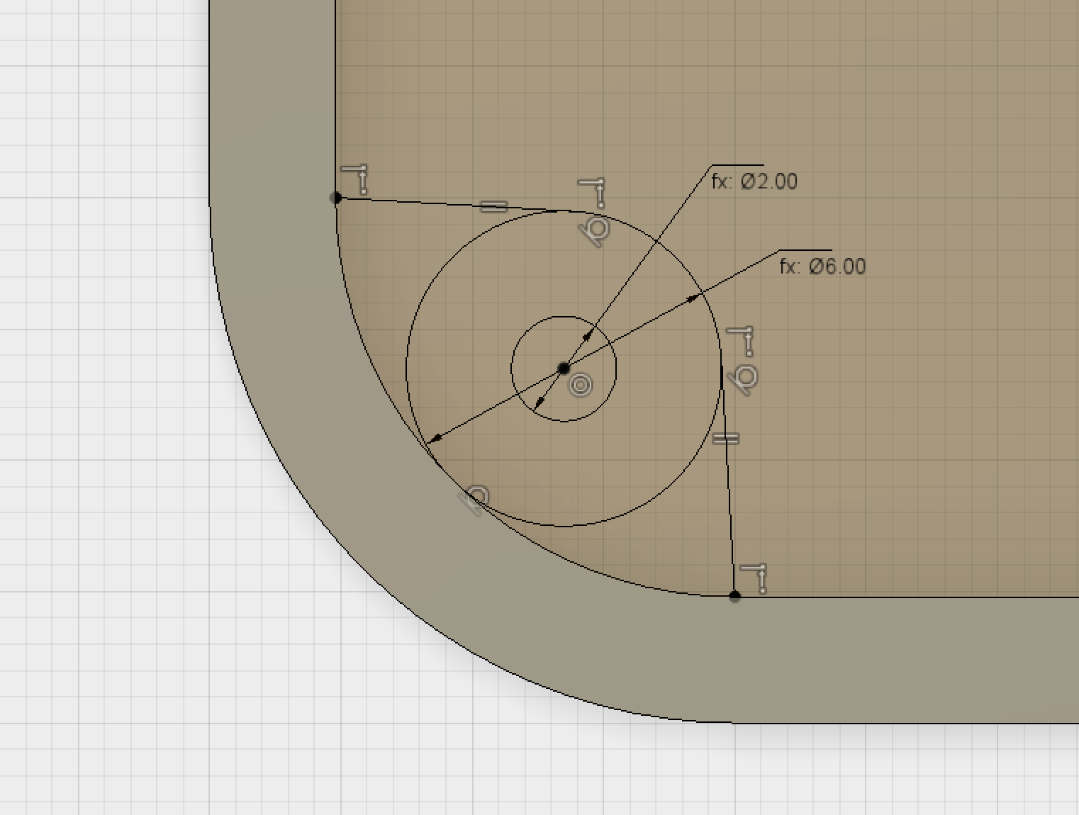This screenshot has height=815, width=1079.
Task: Select the concentric constraint icon near circle center
Action: point(581,385)
